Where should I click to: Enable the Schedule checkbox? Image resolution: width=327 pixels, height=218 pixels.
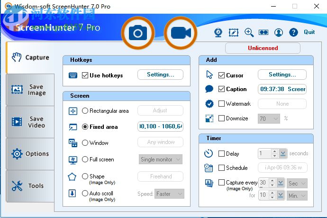tap(221, 168)
